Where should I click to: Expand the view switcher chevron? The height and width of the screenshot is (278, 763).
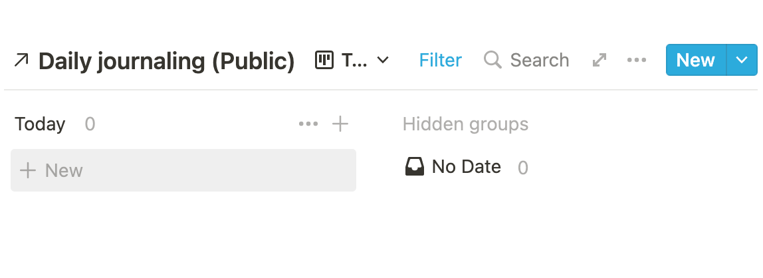pyautogui.click(x=383, y=60)
